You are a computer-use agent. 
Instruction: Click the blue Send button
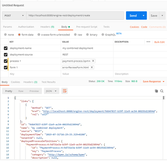[x=133, y=15]
